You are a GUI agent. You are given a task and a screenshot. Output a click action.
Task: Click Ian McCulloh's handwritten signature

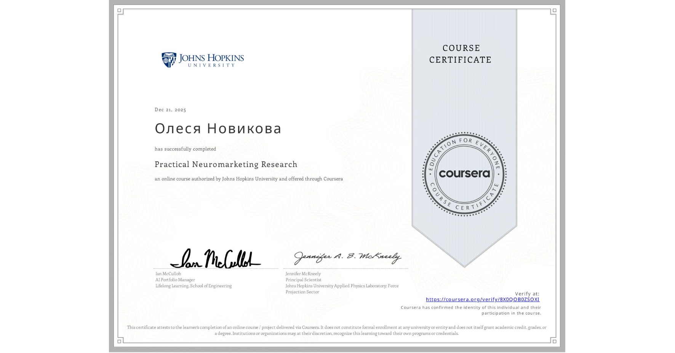216,259
